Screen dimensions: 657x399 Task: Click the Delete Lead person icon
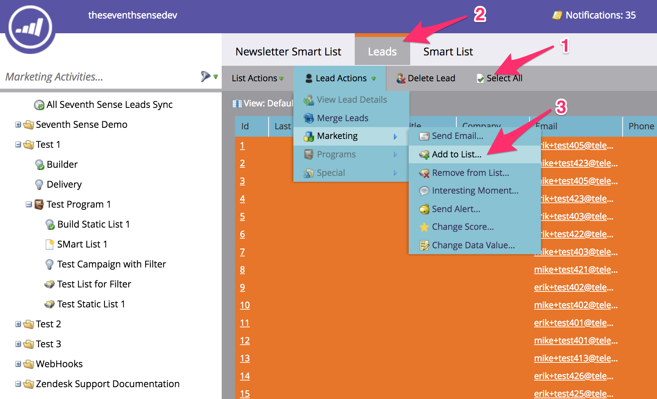pyautogui.click(x=401, y=78)
